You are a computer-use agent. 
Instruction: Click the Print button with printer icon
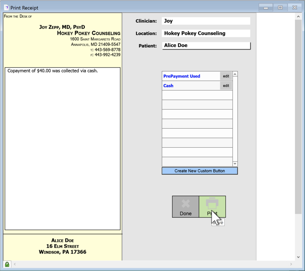coord(212,206)
